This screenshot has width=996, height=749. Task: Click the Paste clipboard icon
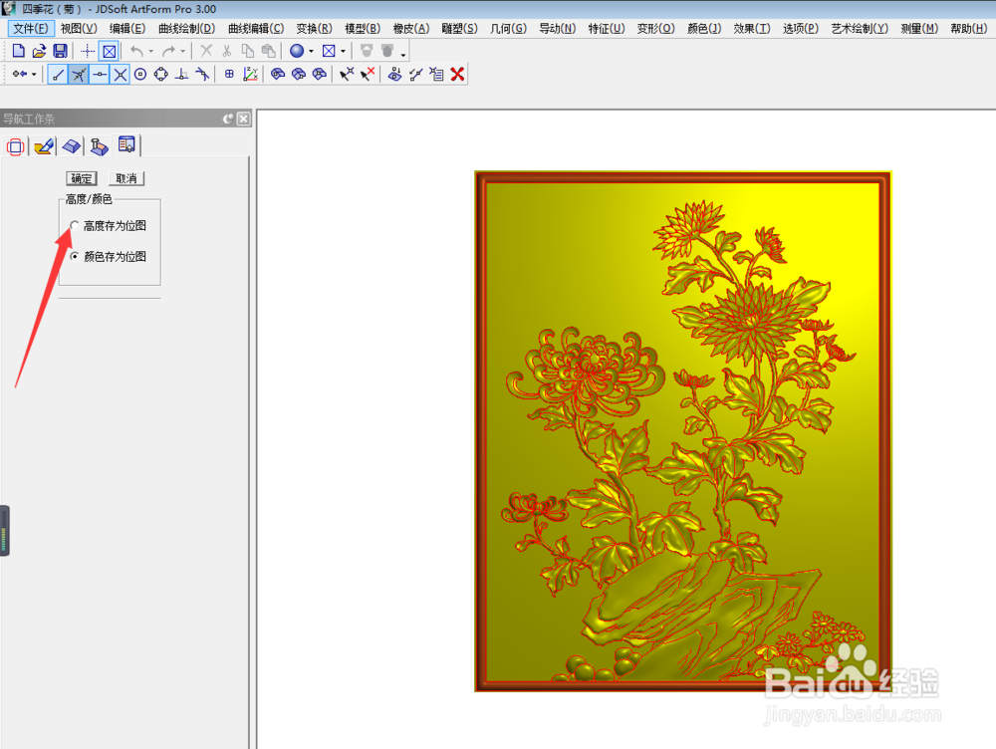click(x=269, y=51)
